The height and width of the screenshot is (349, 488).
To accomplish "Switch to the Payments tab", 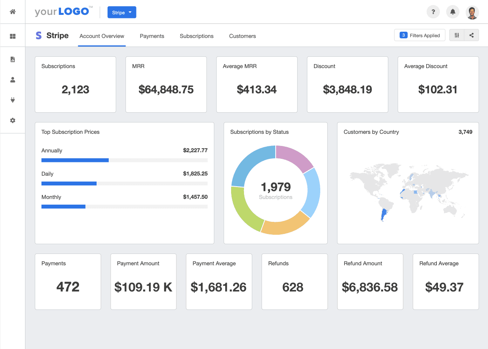I will coord(152,36).
